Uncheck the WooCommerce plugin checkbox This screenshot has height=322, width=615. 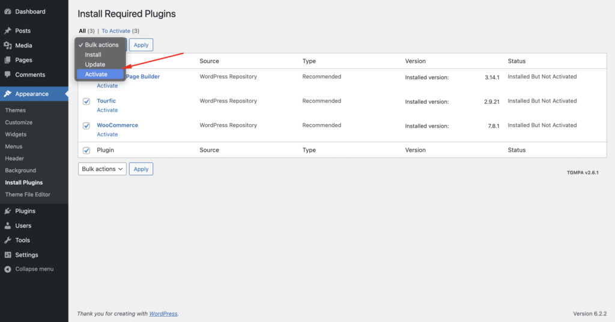click(86, 126)
